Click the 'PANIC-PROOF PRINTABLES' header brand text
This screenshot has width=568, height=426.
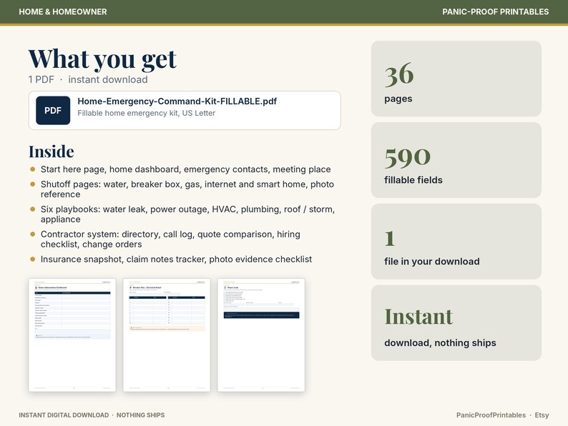(x=496, y=11)
